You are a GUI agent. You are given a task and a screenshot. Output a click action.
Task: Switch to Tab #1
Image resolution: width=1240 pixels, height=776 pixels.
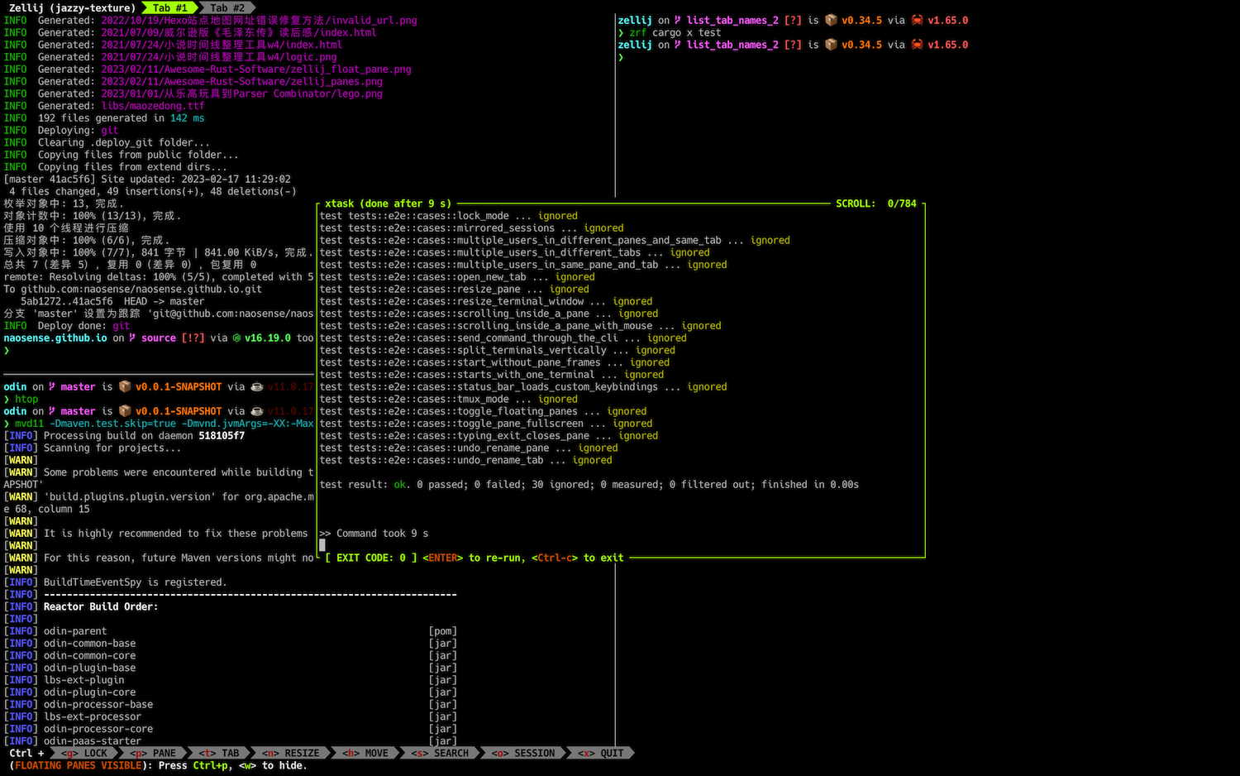pos(169,8)
